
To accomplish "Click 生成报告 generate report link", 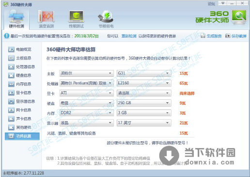I will tap(214, 36).
